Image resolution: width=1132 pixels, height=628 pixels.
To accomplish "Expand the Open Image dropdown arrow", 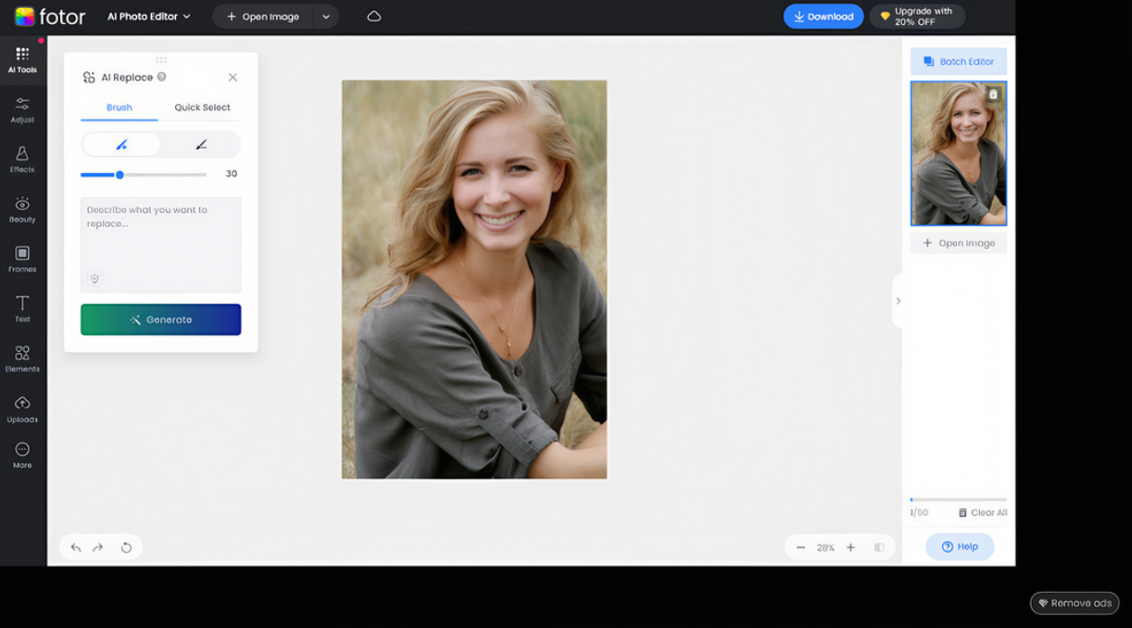I will 325,16.
